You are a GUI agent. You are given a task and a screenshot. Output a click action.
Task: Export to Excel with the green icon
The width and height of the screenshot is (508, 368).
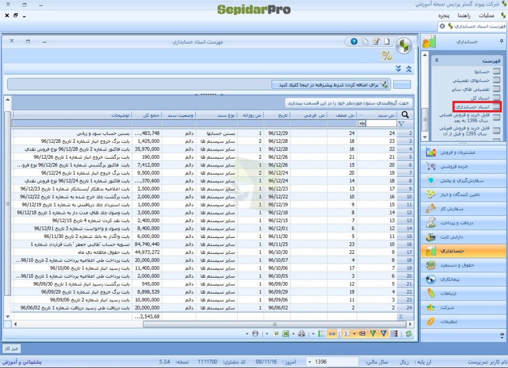[286, 334]
